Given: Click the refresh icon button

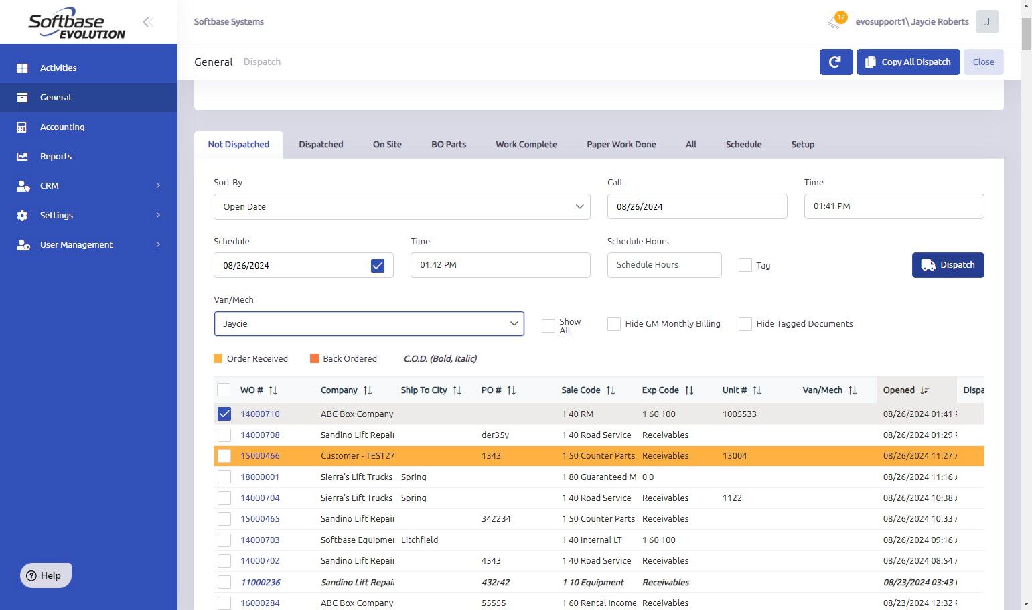Looking at the screenshot, I should pos(835,62).
